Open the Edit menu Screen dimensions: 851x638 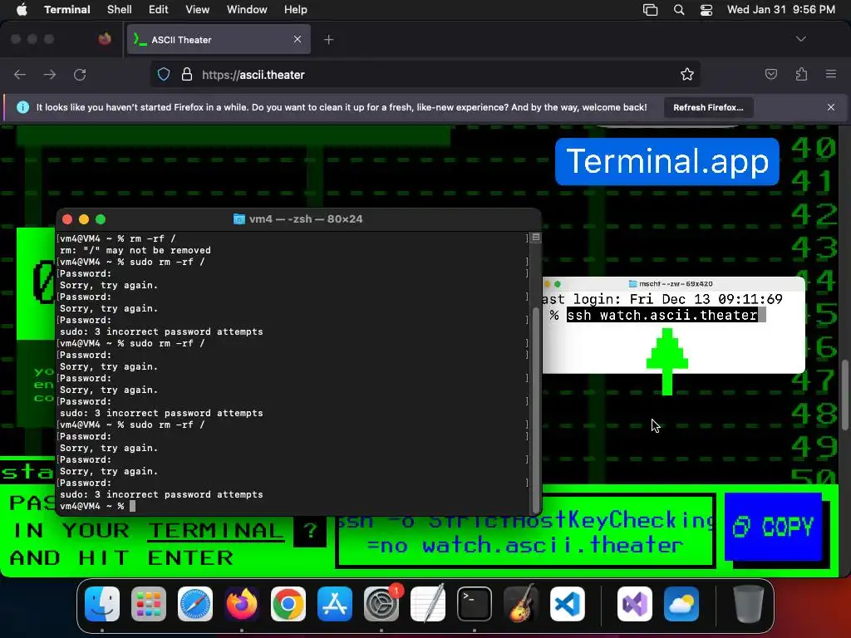159,10
